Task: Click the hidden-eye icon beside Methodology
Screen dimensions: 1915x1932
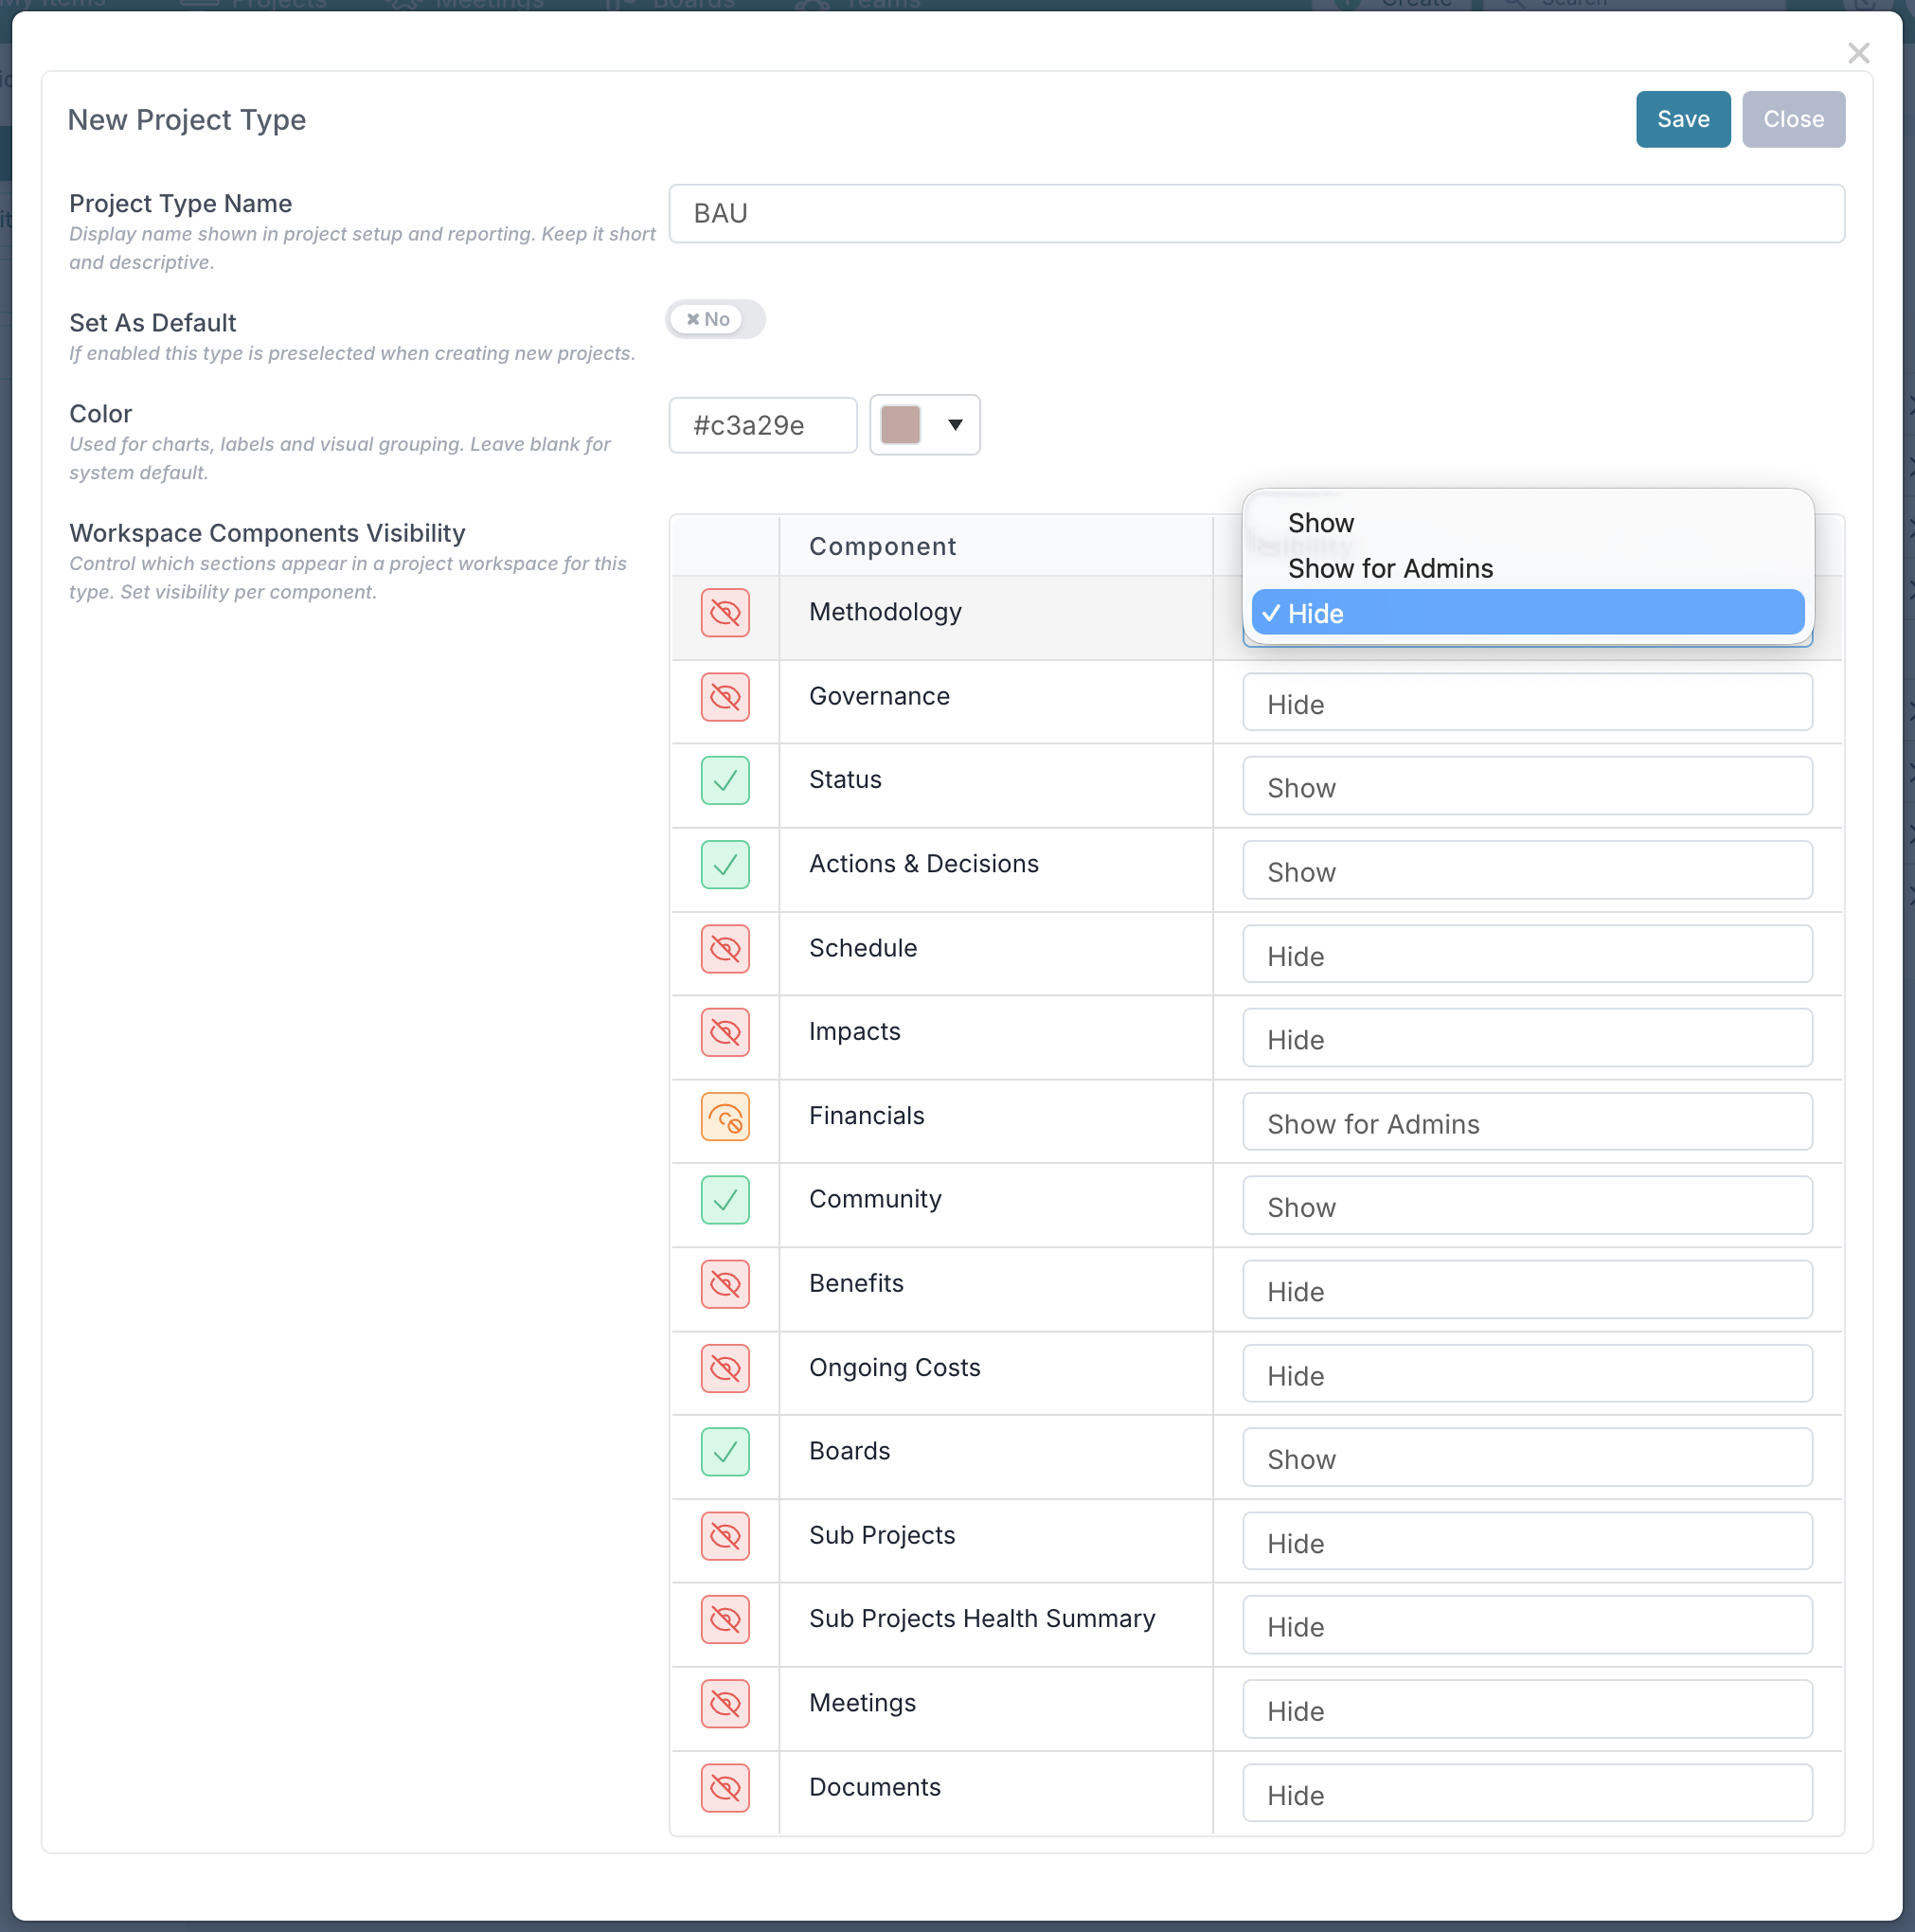Action: coord(725,613)
